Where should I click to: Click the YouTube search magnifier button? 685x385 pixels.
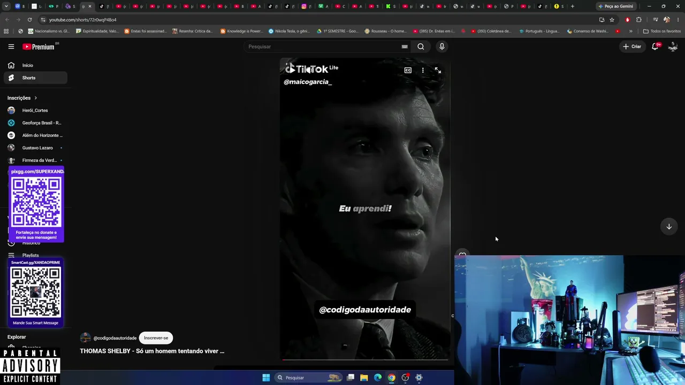[x=421, y=47]
